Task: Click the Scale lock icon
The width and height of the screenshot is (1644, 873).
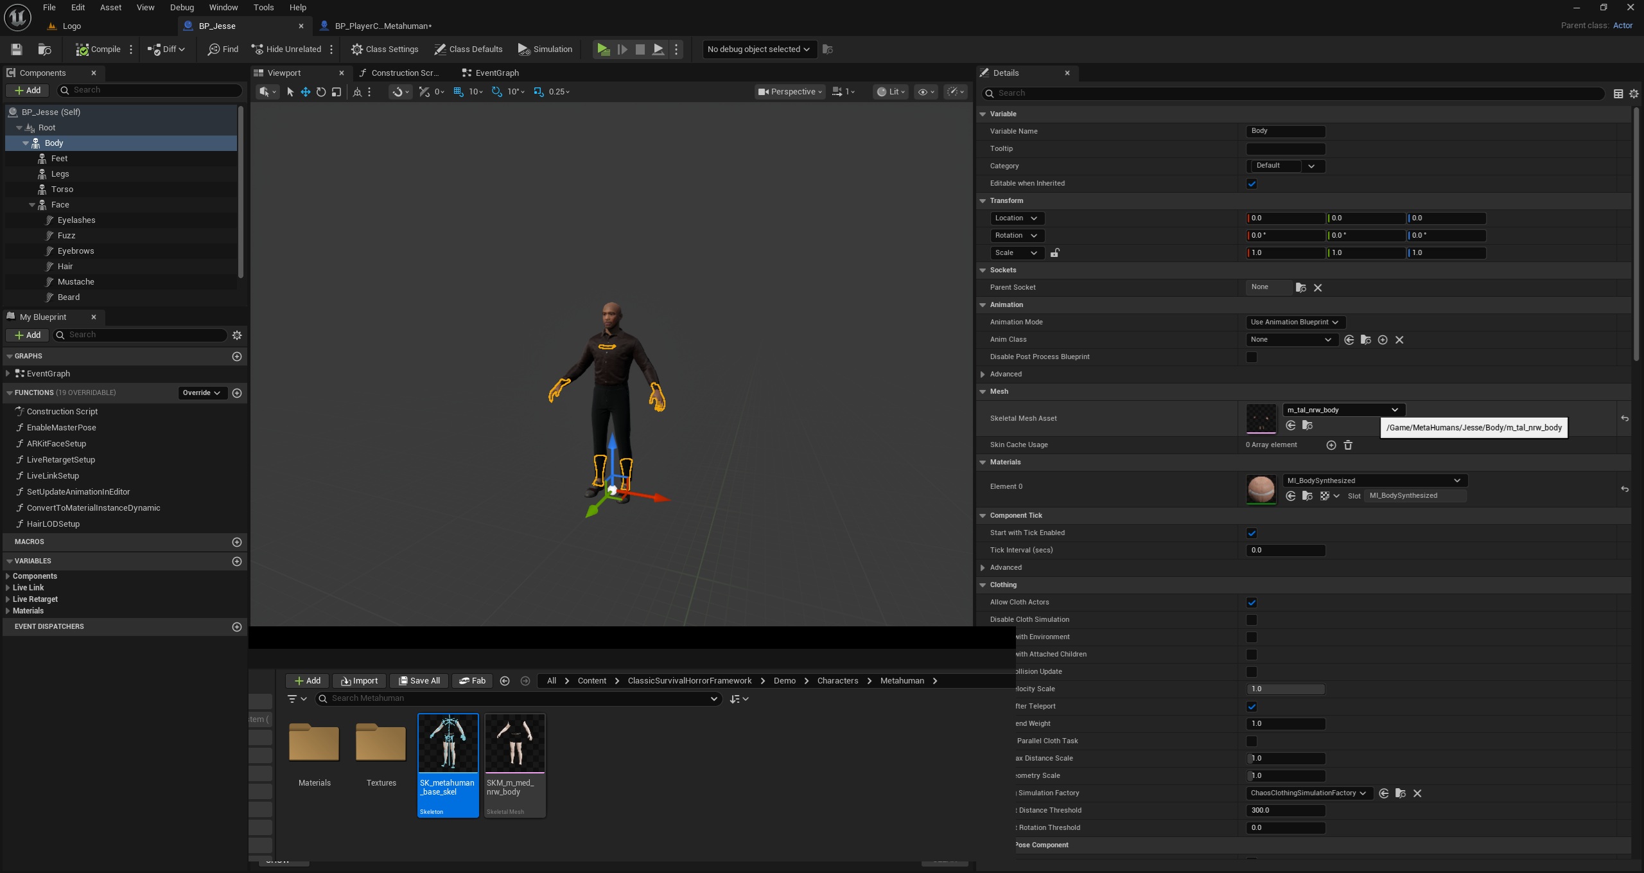Action: (x=1054, y=253)
